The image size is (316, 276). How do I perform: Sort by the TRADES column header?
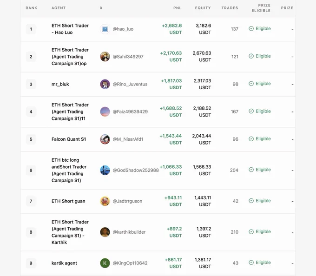click(x=230, y=8)
